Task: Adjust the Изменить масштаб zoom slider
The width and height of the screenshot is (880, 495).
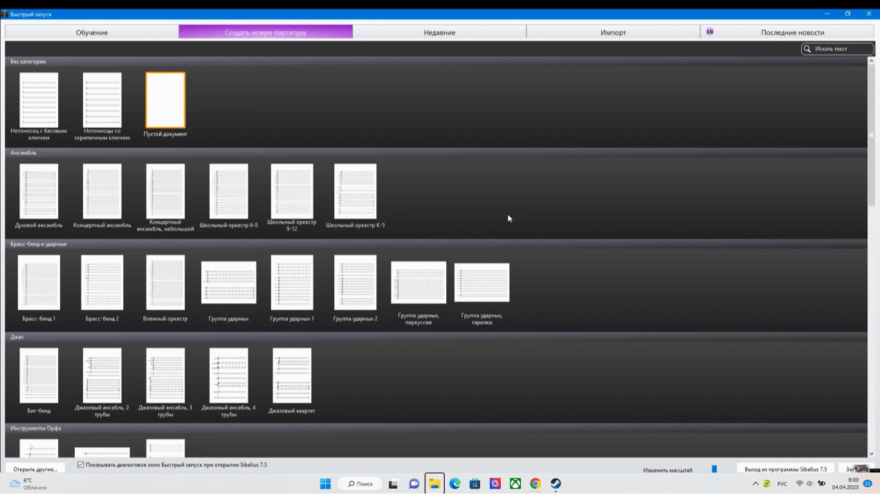Action: (714, 469)
